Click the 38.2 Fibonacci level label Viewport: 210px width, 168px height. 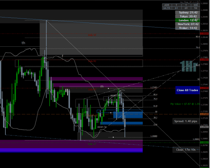[155, 118]
